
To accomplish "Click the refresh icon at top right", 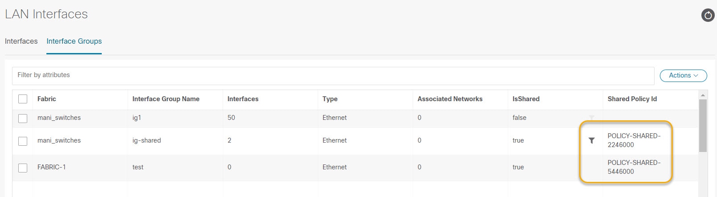I will (x=708, y=15).
